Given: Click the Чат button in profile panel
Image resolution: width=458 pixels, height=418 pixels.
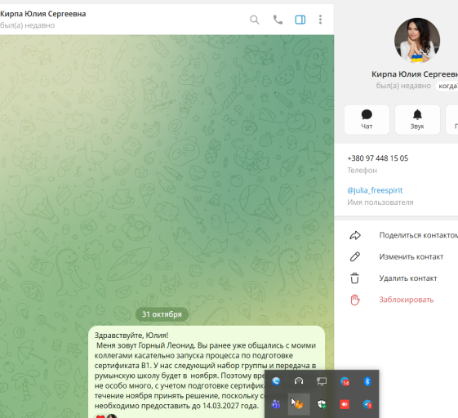Looking at the screenshot, I should [367, 119].
